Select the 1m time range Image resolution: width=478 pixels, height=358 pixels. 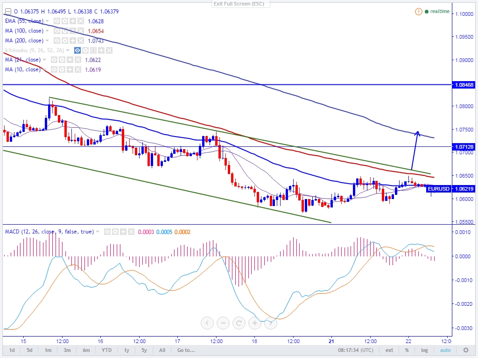48,350
